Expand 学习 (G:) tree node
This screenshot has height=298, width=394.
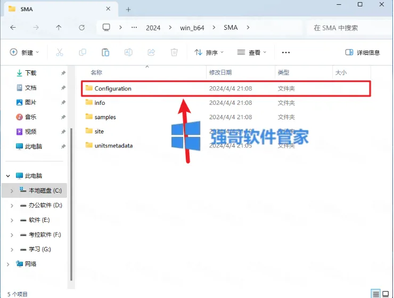coord(12,250)
